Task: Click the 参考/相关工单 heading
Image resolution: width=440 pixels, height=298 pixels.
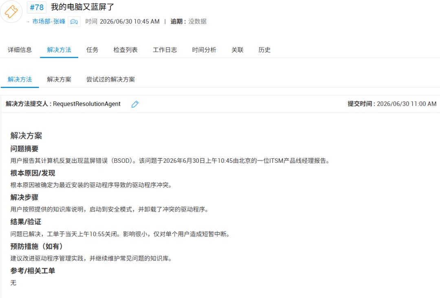Action: tap(33, 271)
